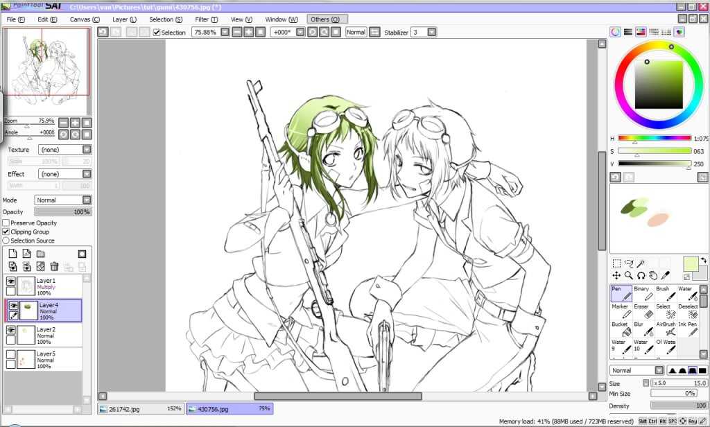Select the Deselect pen tool
This screenshot has height=427, width=710.
(x=688, y=311)
